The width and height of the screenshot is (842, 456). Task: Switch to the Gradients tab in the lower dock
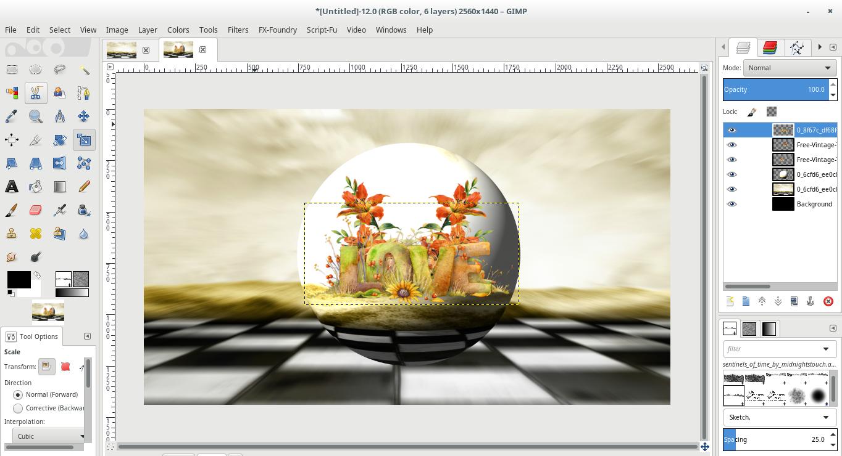(x=769, y=328)
